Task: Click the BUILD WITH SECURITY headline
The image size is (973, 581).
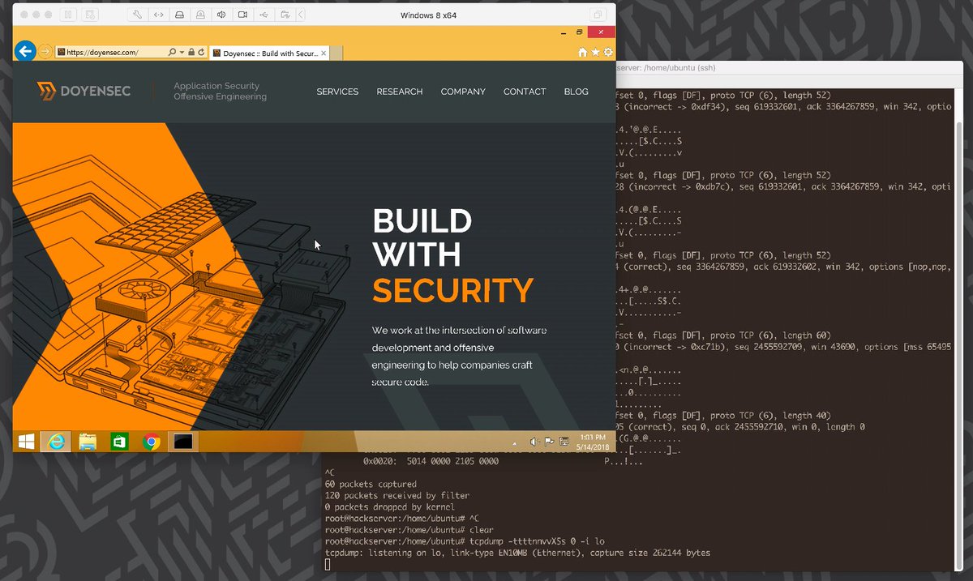Action: click(x=452, y=255)
